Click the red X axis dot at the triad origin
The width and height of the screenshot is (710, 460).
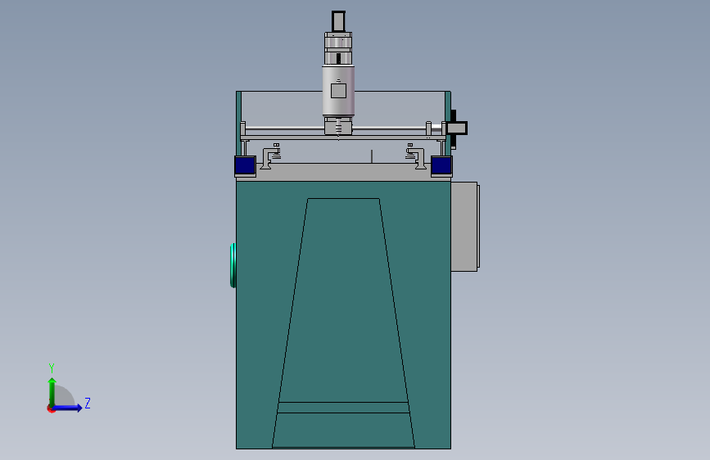pos(51,408)
